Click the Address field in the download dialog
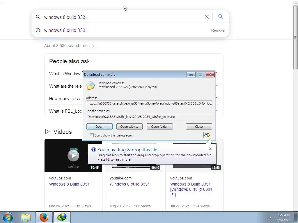Viewport: 298px width, 223px height. click(149, 104)
